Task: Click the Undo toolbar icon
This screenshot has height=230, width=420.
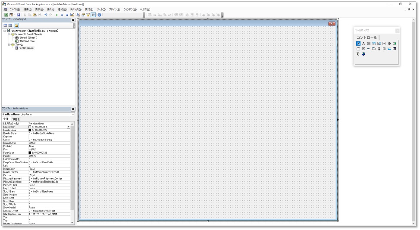Action: coord(46,15)
